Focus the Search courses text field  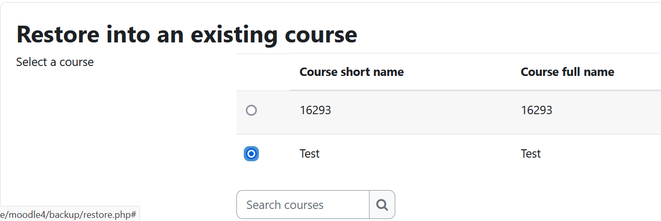(303, 205)
